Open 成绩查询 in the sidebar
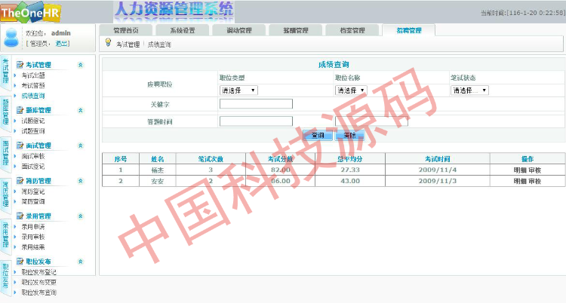Viewport: 566px width, 303px height. point(33,96)
